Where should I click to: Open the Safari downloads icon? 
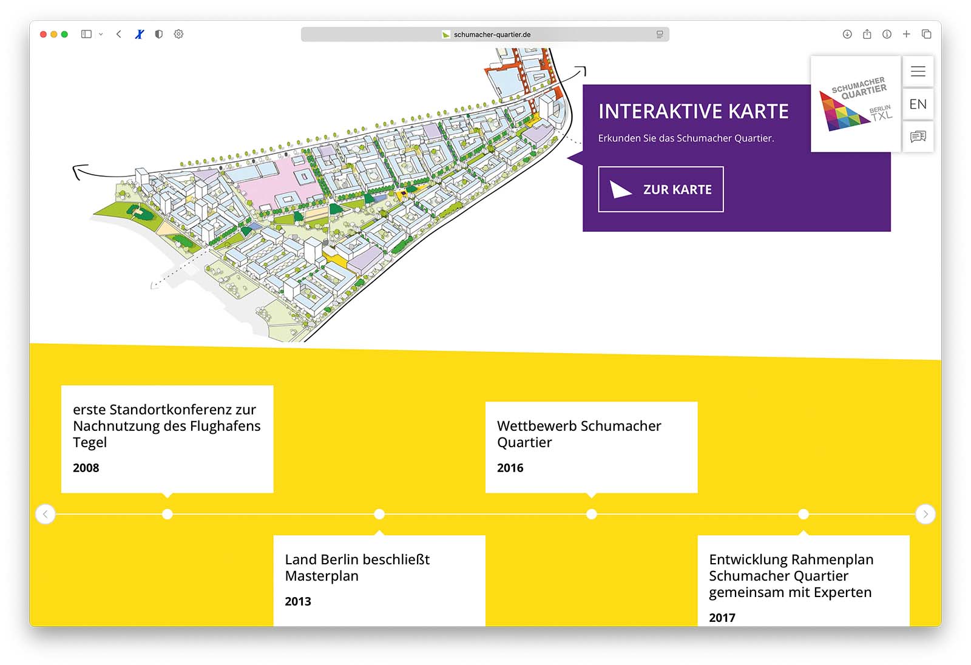(847, 35)
